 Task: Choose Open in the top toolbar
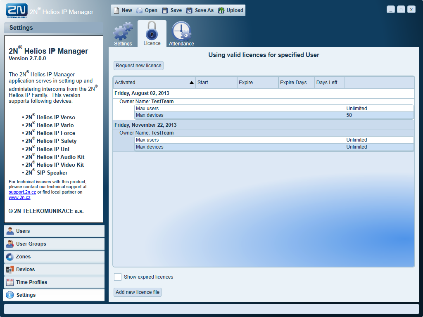pyautogui.click(x=151, y=10)
